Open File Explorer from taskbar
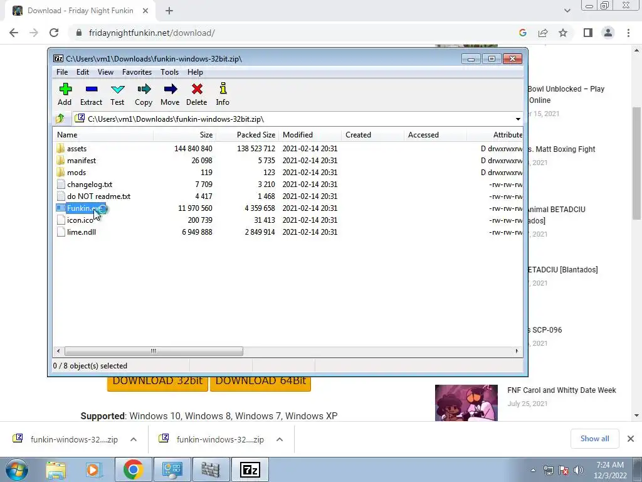Viewport: 642px width, 482px height. 56,469
